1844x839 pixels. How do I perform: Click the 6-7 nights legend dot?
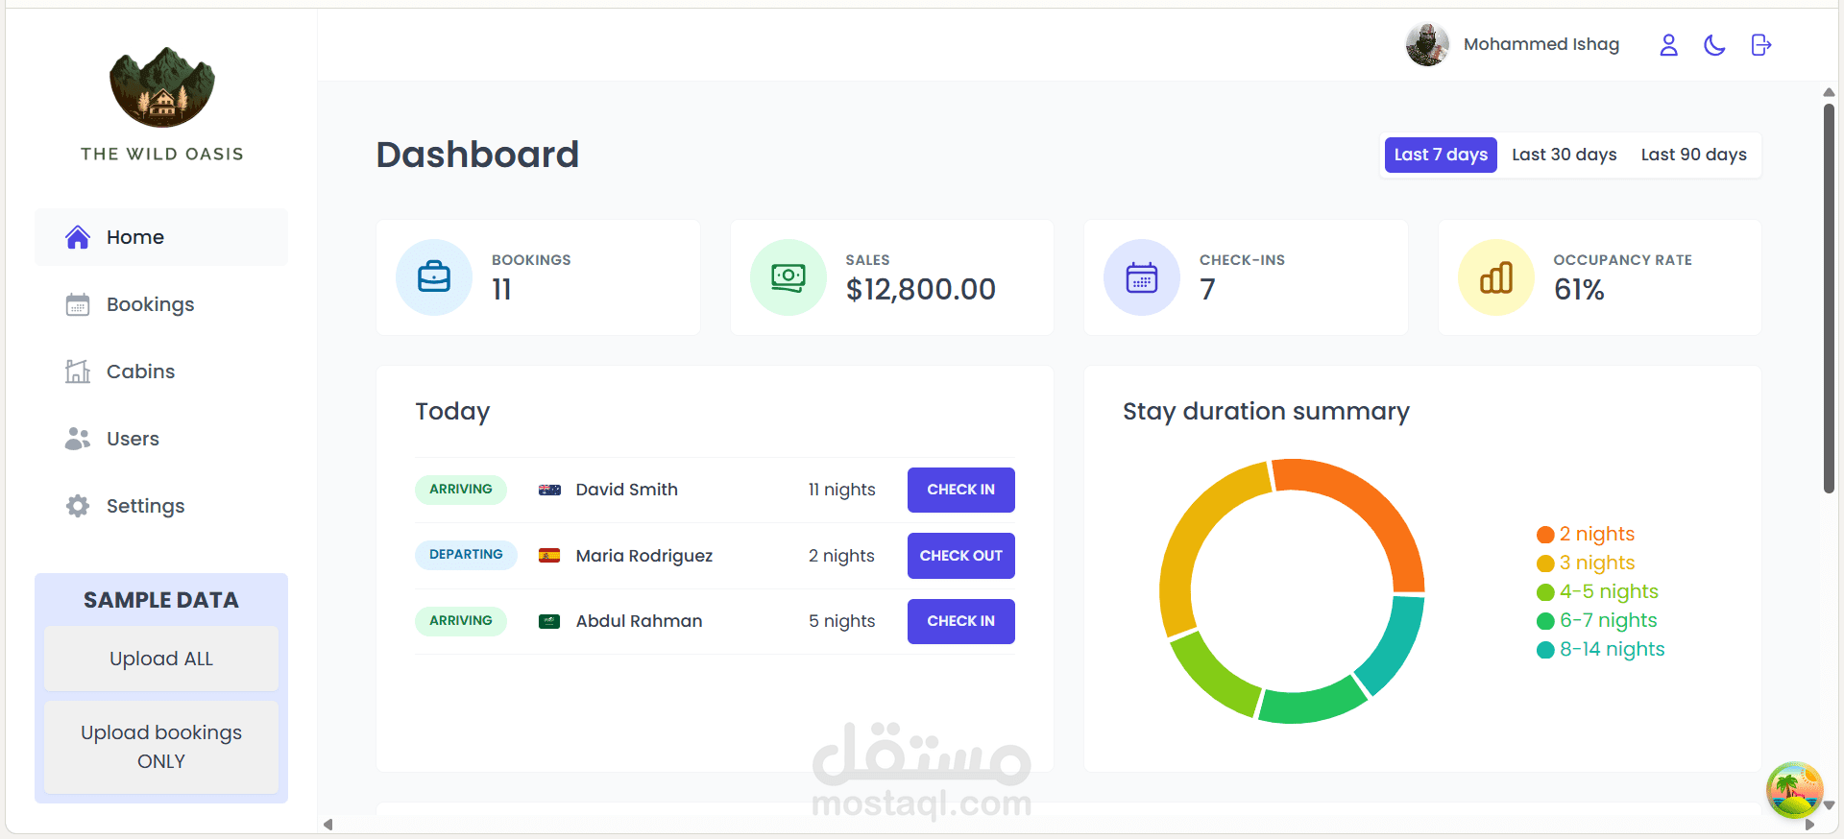[x=1545, y=621]
